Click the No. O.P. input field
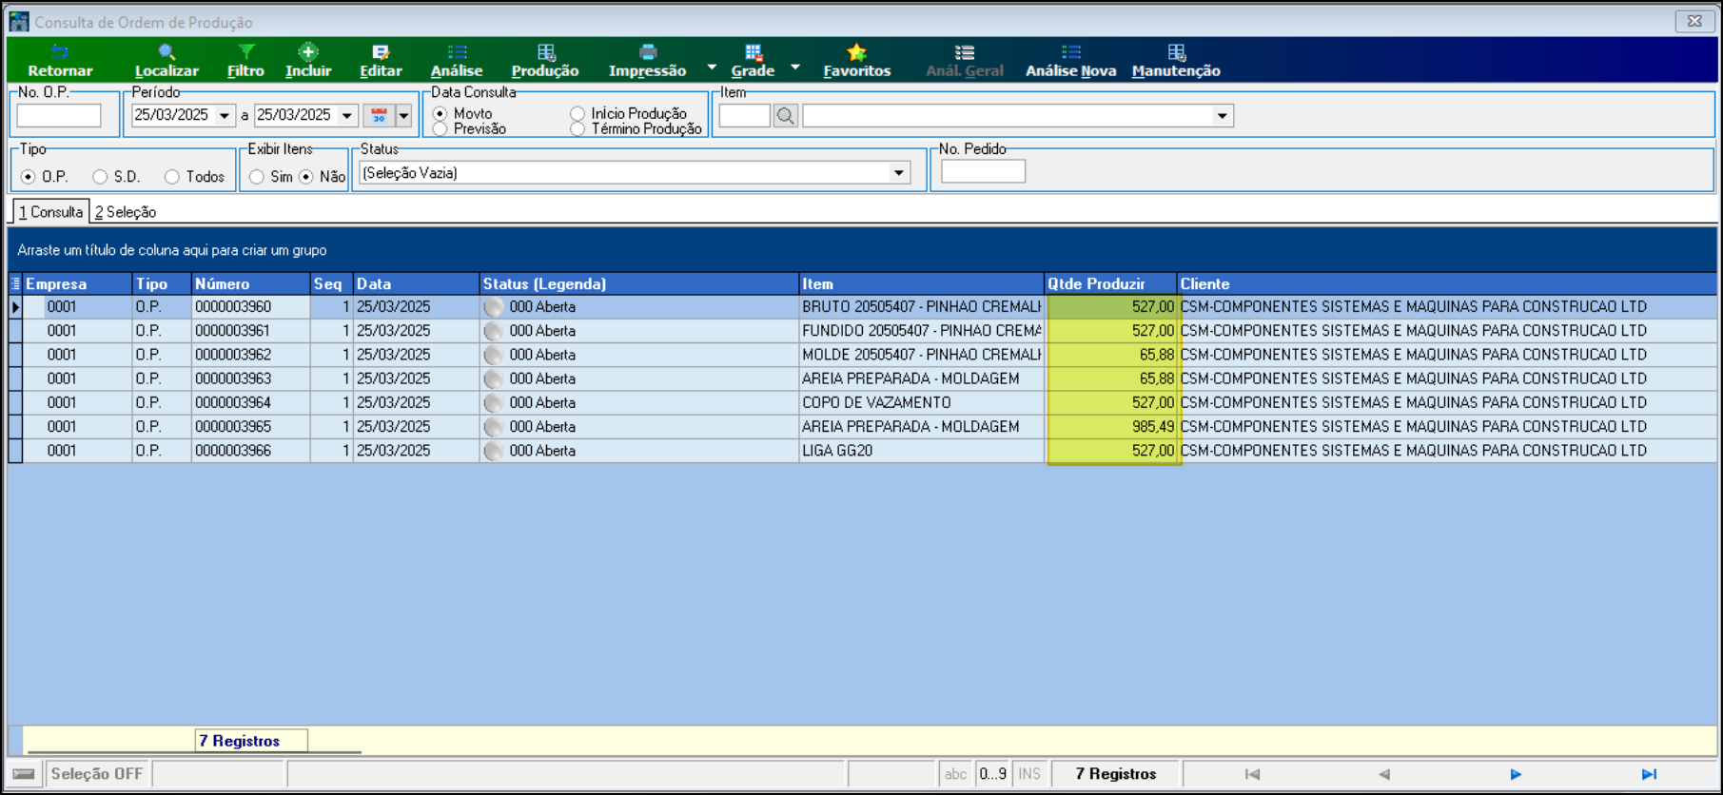 click(x=59, y=116)
